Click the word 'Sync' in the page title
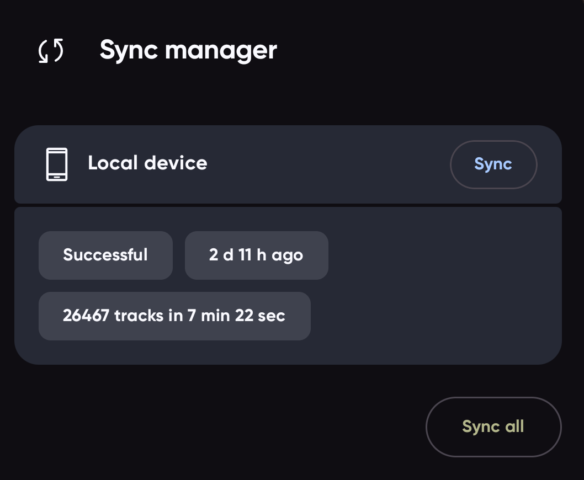Viewport: 584px width, 480px height. tap(129, 51)
